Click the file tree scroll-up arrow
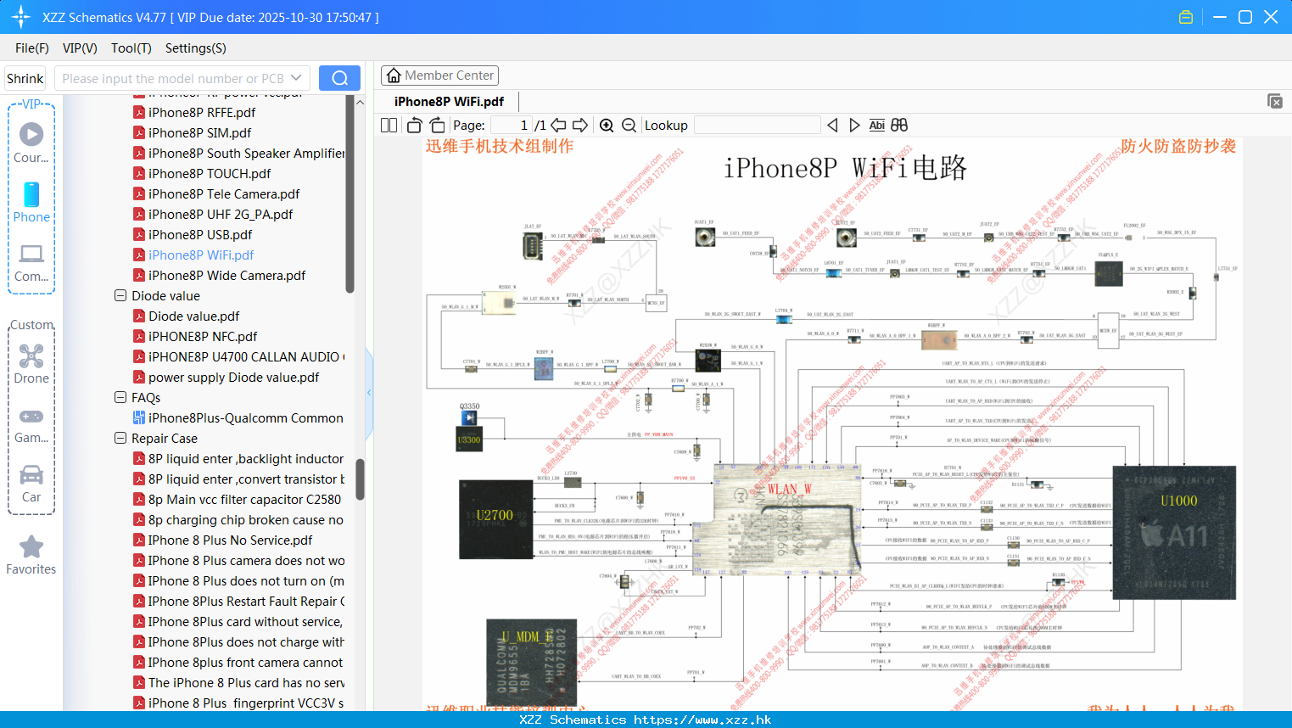The height and width of the screenshot is (728, 1292). 360,102
